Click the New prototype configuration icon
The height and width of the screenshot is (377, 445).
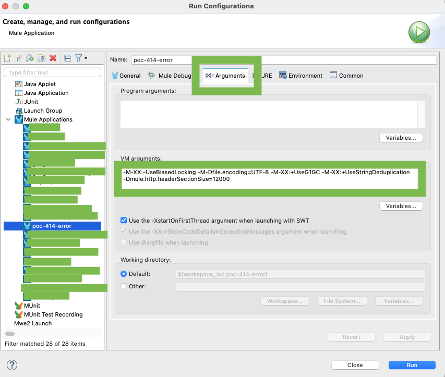19,58
